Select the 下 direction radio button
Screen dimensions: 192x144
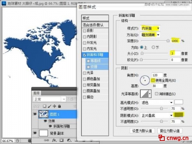click(x=153, y=47)
